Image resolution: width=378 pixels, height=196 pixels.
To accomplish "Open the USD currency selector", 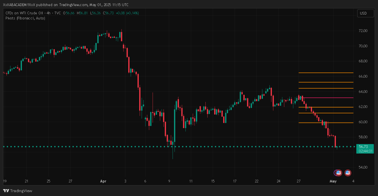I will (365, 13).
